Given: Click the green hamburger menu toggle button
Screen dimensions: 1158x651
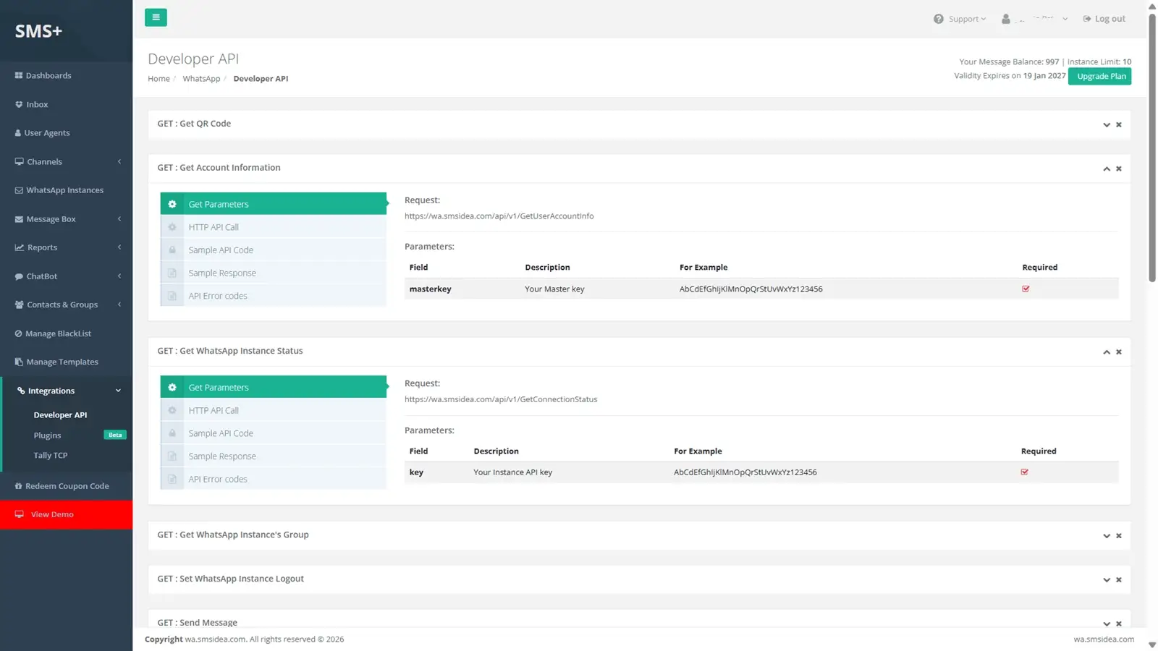Looking at the screenshot, I should [x=156, y=17].
